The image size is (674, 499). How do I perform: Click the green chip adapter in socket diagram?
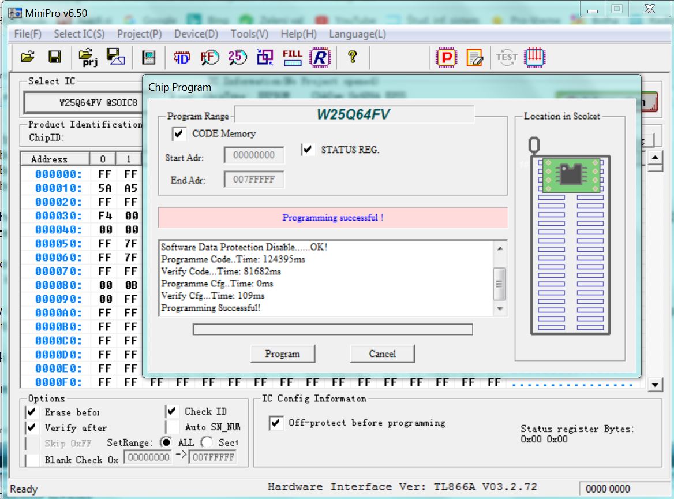[571, 175]
